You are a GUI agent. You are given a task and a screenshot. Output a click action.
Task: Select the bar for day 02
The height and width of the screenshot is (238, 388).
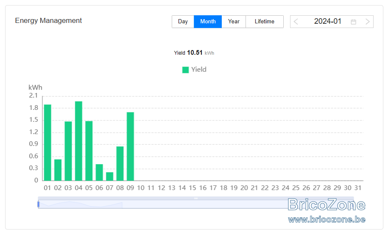[x=58, y=170]
